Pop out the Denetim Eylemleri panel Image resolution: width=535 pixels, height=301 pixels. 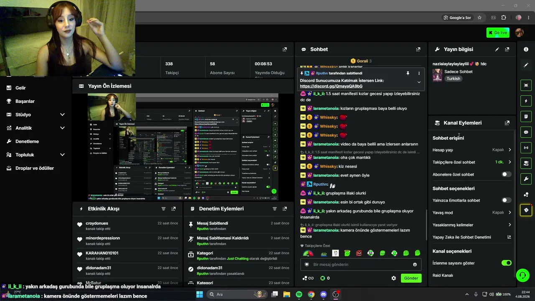point(285,209)
